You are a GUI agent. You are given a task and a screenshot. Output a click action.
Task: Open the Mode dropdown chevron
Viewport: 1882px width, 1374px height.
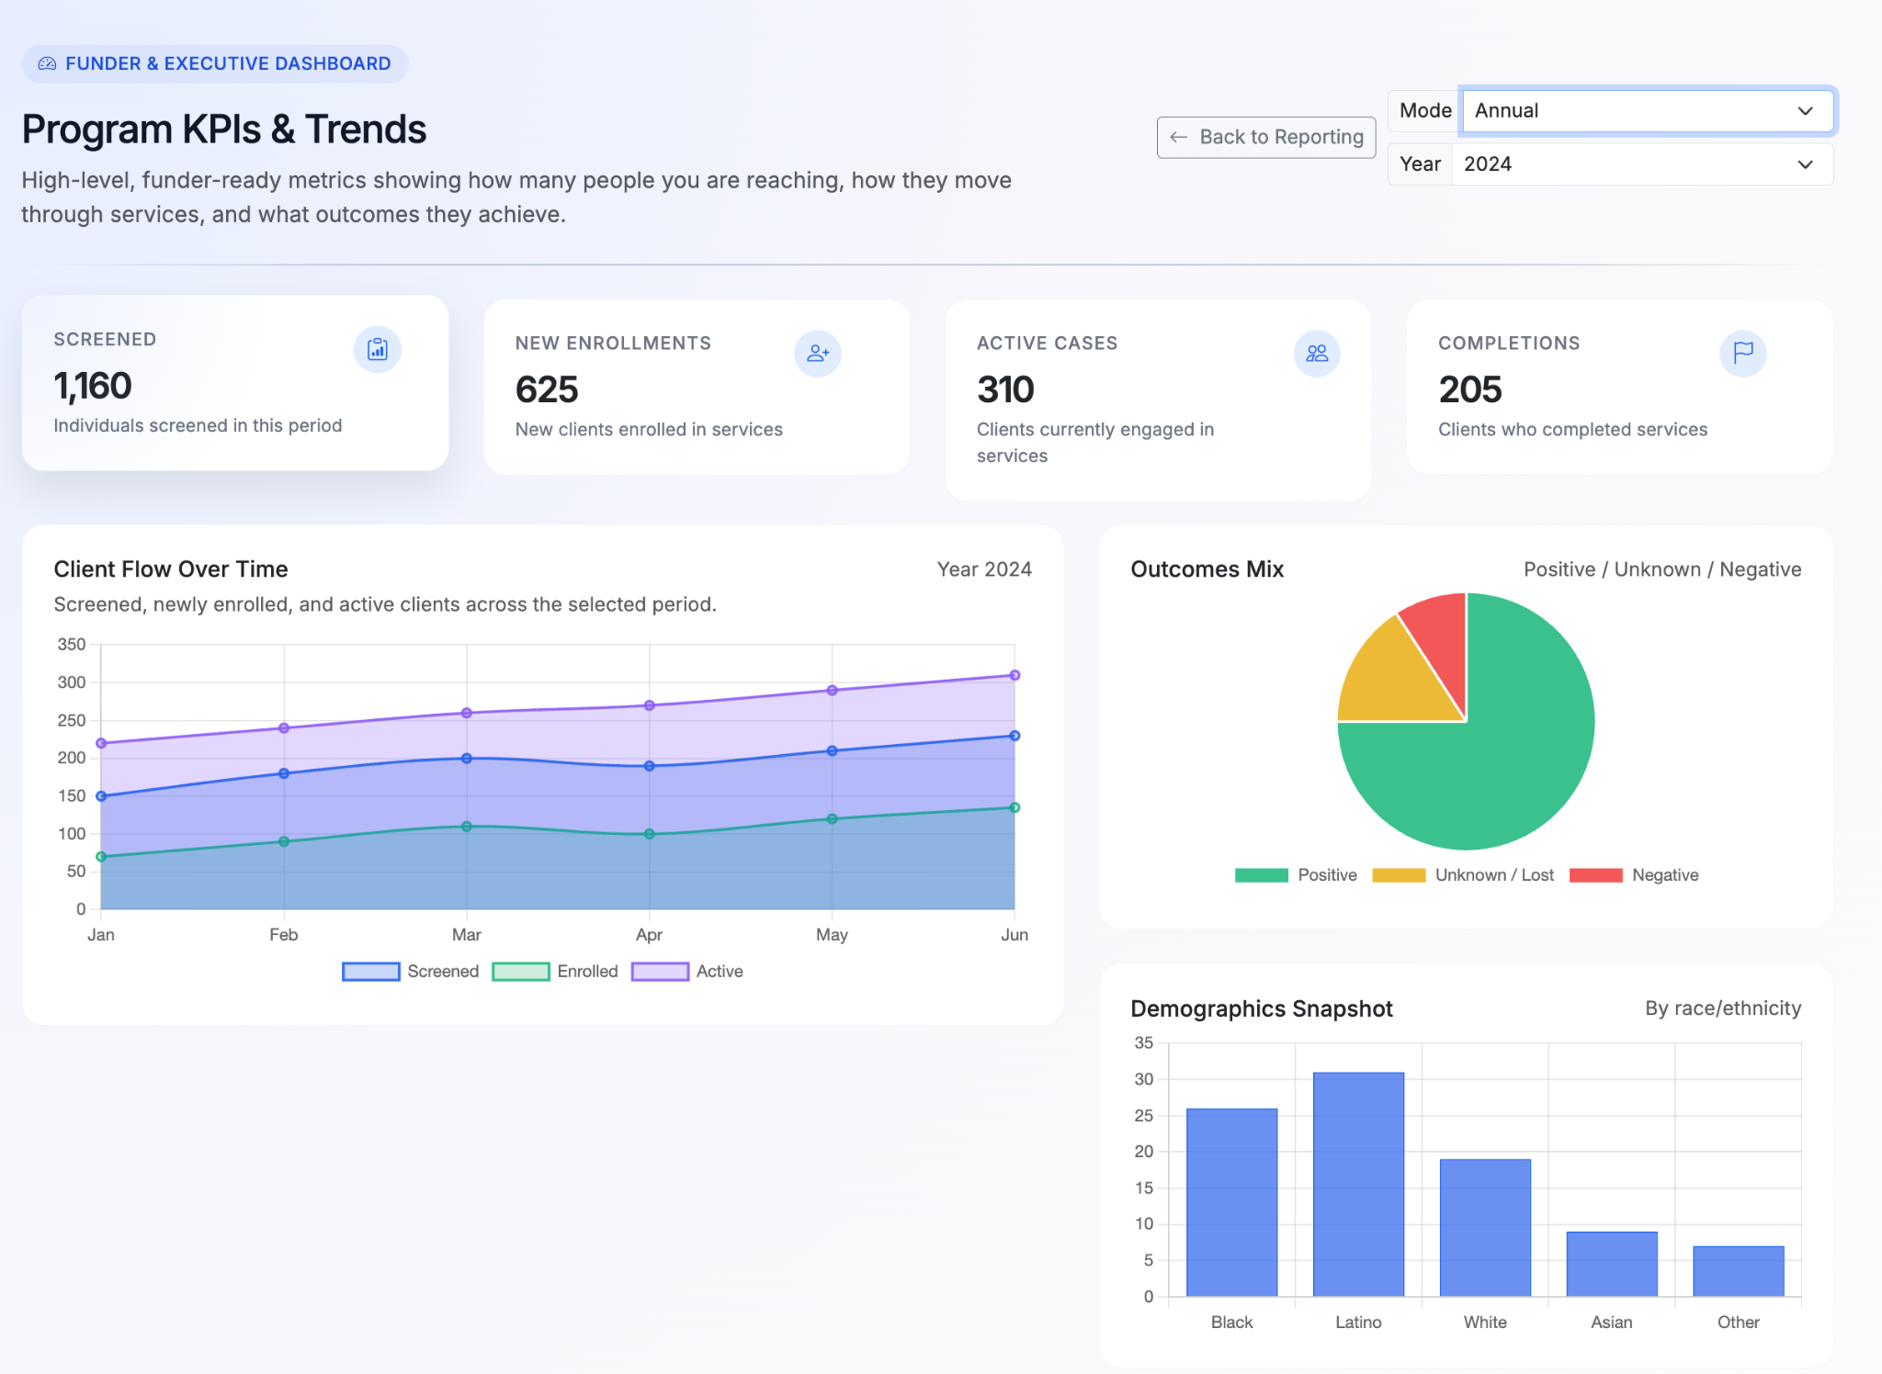point(1806,110)
